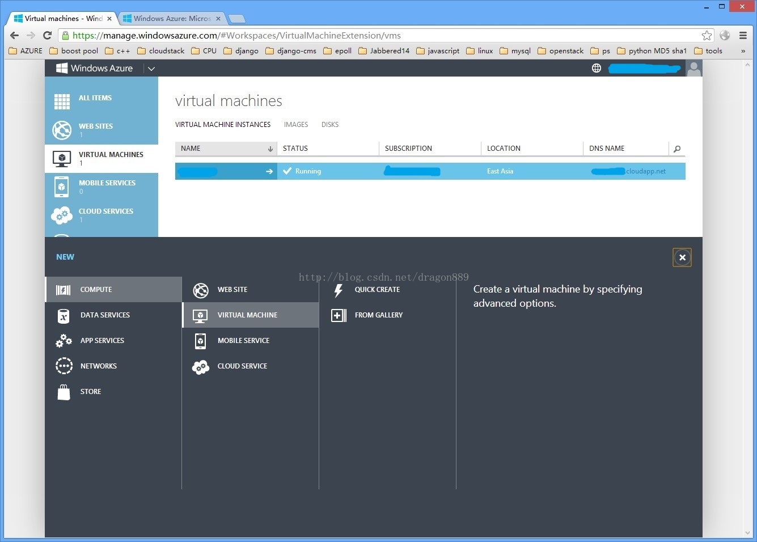Select Compute in the New menu
The width and height of the screenshot is (757, 542).
[x=113, y=290]
